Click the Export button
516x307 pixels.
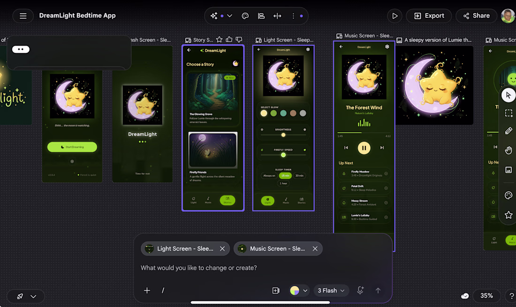[x=429, y=16]
